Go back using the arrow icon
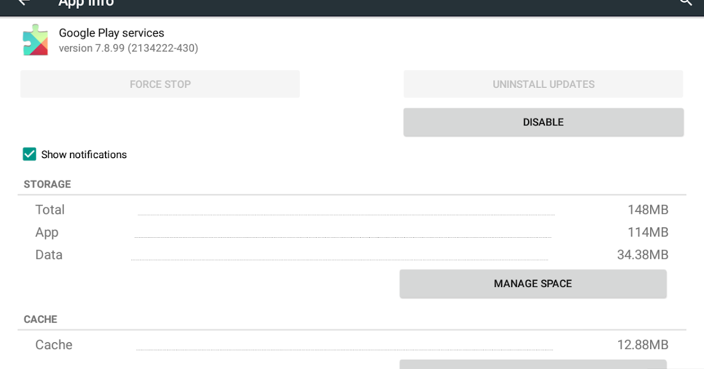The height and width of the screenshot is (369, 704). click(24, 2)
